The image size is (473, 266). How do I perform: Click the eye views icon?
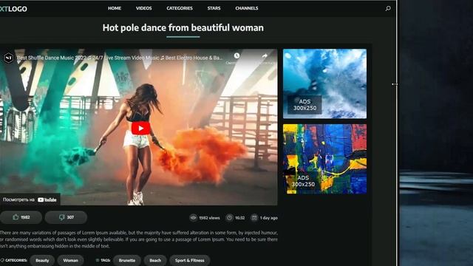click(x=194, y=217)
